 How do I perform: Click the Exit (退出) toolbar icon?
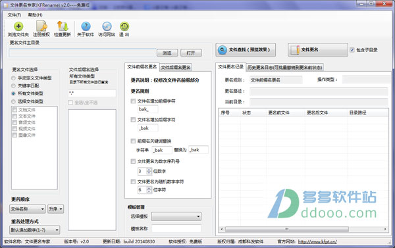[x=124, y=29]
